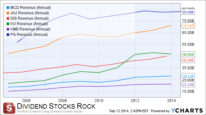Click the 2008 x-axis label
206x115 pixels.
(x=62, y=101)
